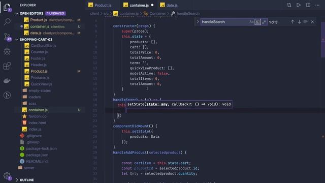Toggle Use Regular Expression in find box
The height and width of the screenshot is (183, 325).
(x=264, y=22)
